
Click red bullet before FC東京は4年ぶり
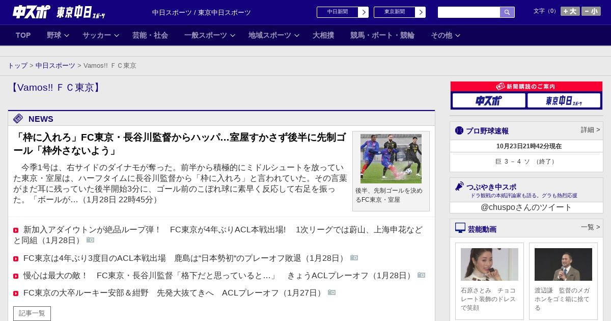click(x=16, y=259)
